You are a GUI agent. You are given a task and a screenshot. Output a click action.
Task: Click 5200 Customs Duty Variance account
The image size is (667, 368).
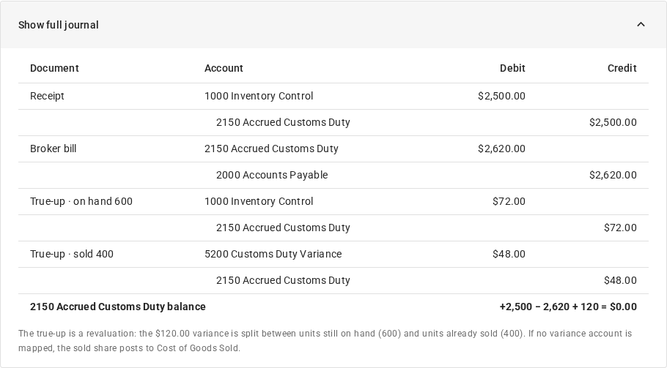273,254
